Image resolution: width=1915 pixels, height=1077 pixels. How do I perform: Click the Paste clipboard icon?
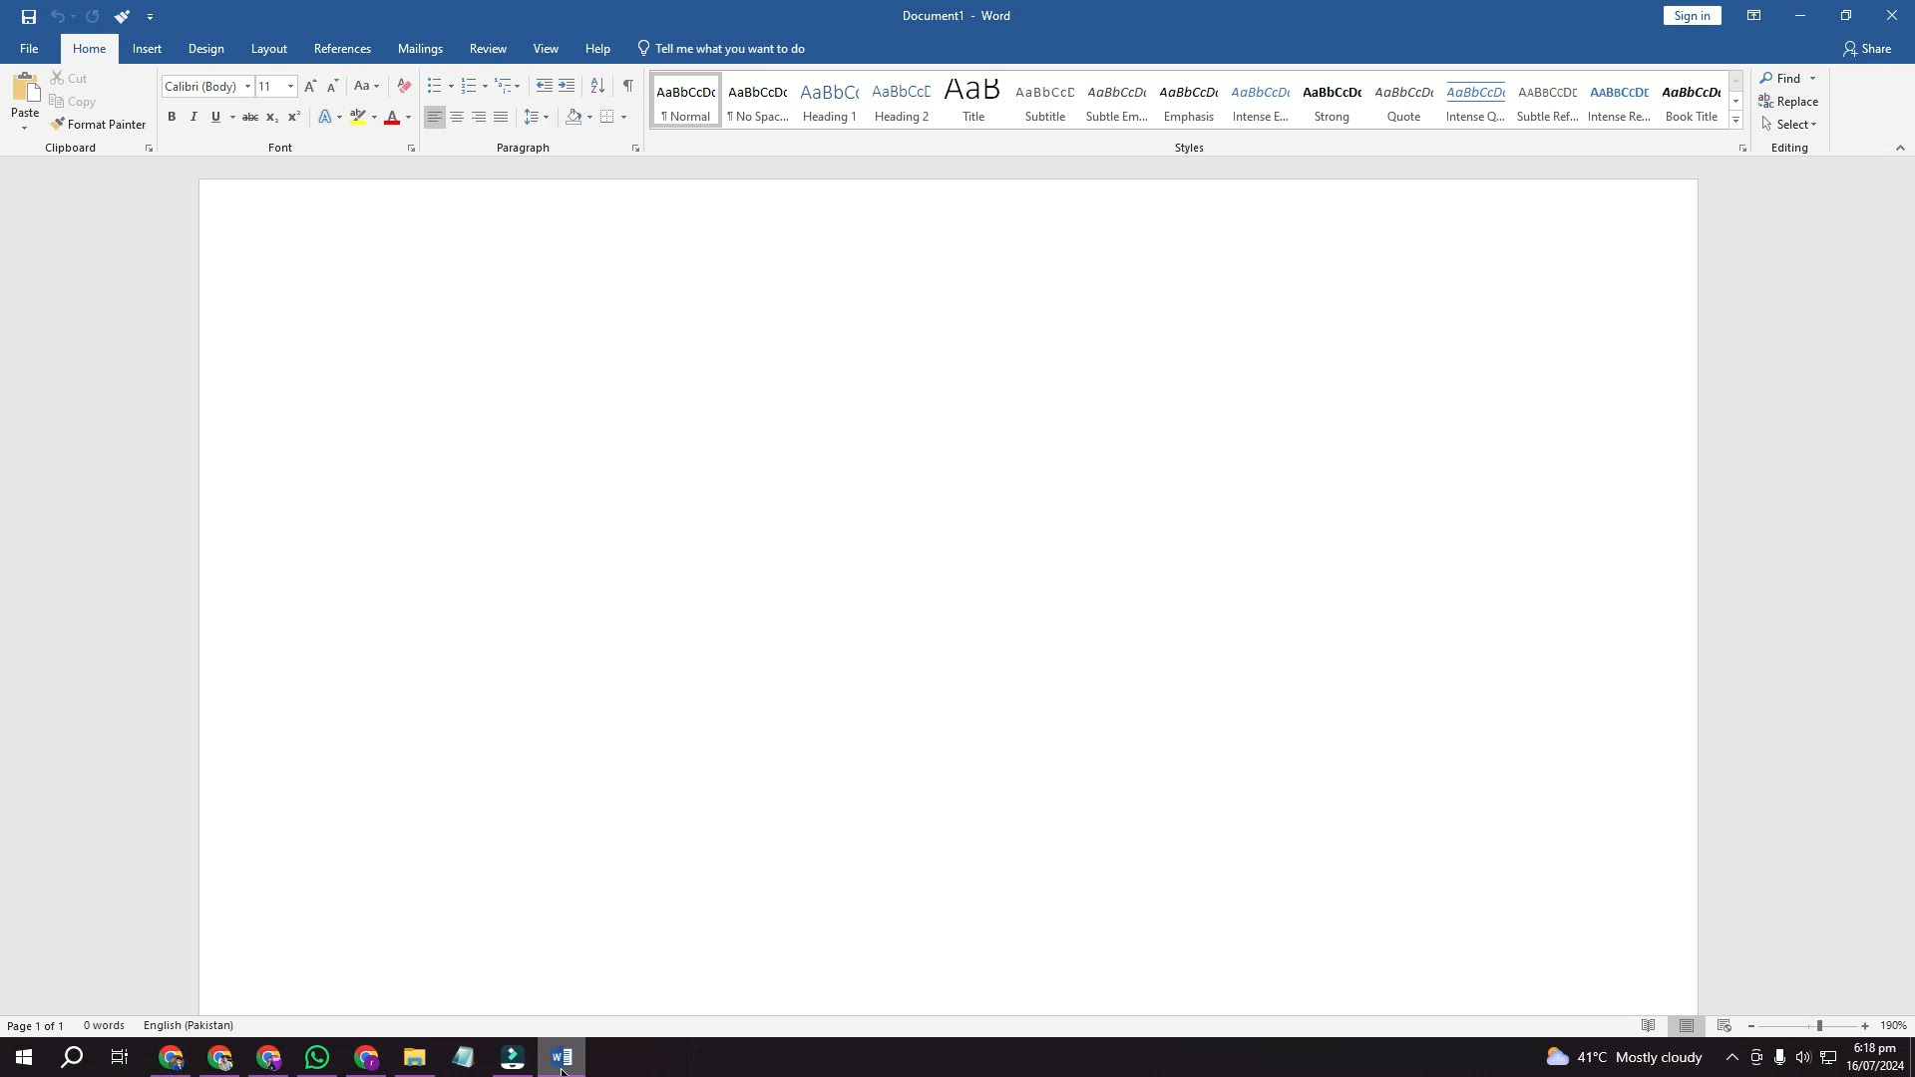25,87
